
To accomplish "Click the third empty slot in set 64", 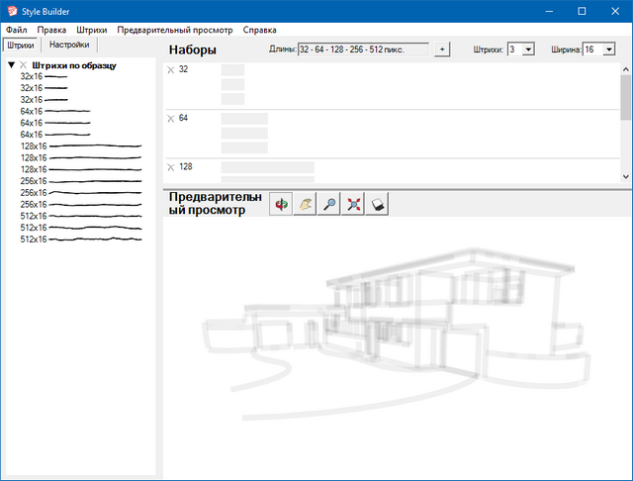I will click(244, 147).
